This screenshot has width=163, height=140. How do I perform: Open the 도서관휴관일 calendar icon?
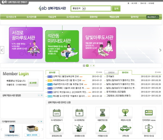point(79,113)
